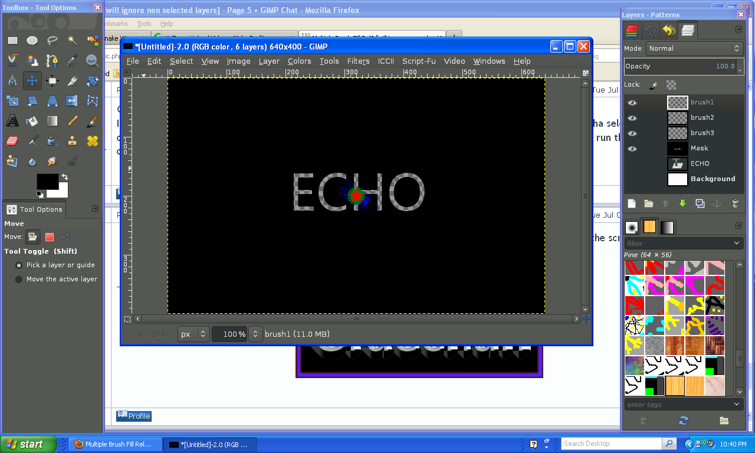The width and height of the screenshot is (755, 453).
Task: Open the 'enter tags' dropdown arrow
Action: point(737,405)
